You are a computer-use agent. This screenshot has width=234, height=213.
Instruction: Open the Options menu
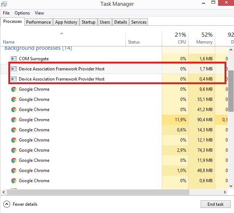pyautogui.click(x=22, y=13)
